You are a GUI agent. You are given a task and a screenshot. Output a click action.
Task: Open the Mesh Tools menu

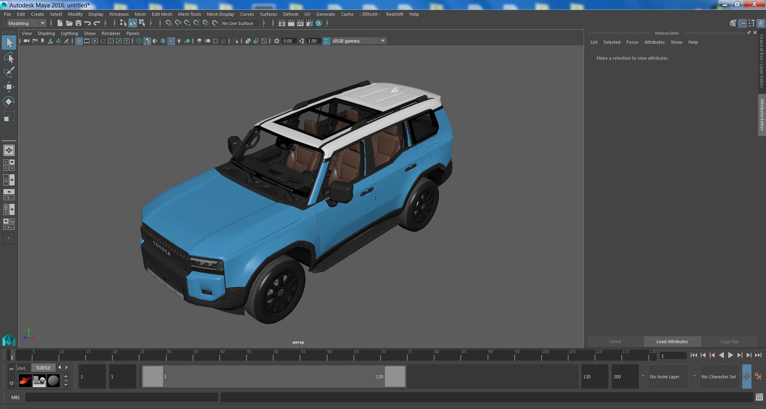[x=190, y=14]
